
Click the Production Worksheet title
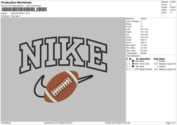[16, 2]
